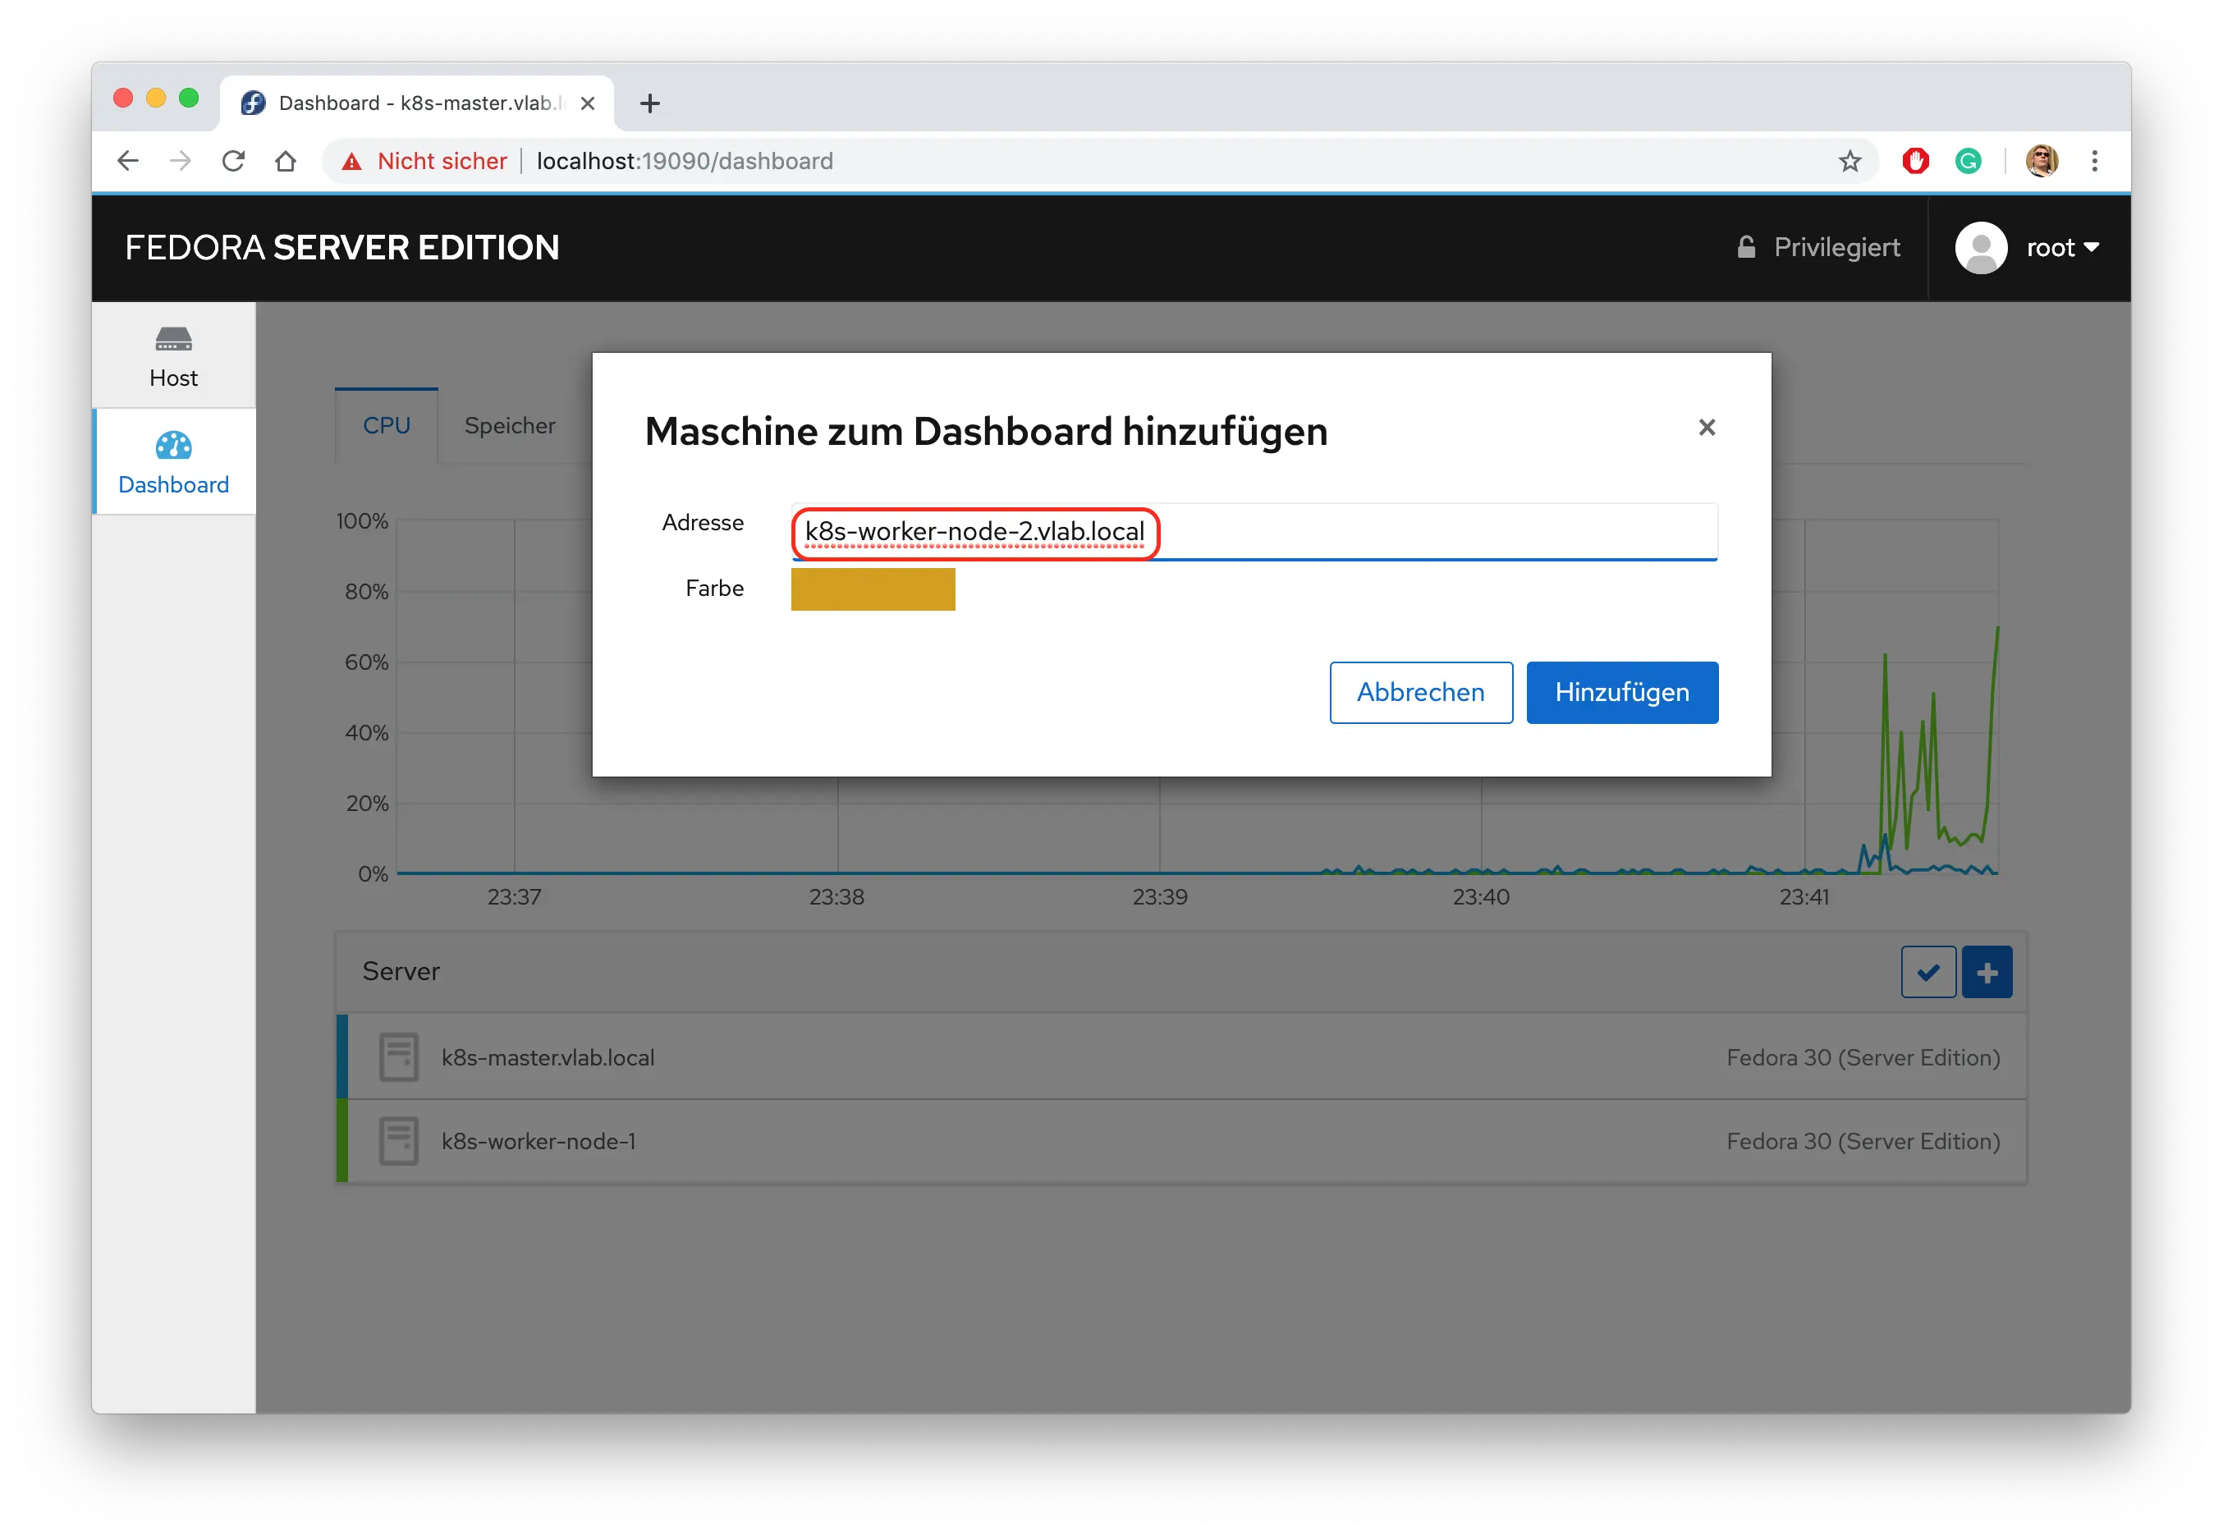This screenshot has height=1535, width=2223.
Task: Toggle the checkmark edit servers button
Action: tap(1927, 973)
